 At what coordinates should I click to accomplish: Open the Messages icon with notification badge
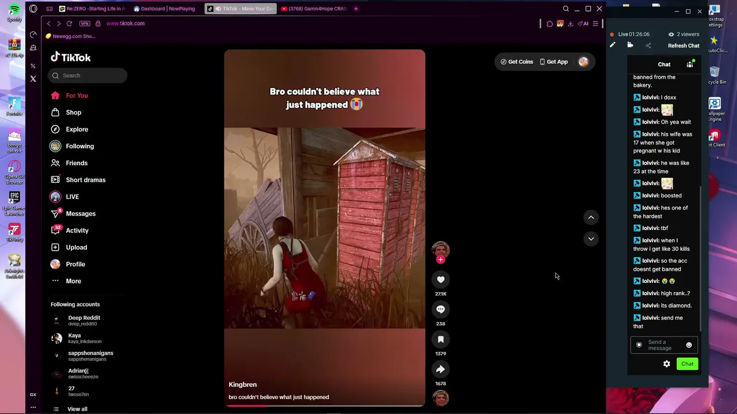click(x=55, y=213)
